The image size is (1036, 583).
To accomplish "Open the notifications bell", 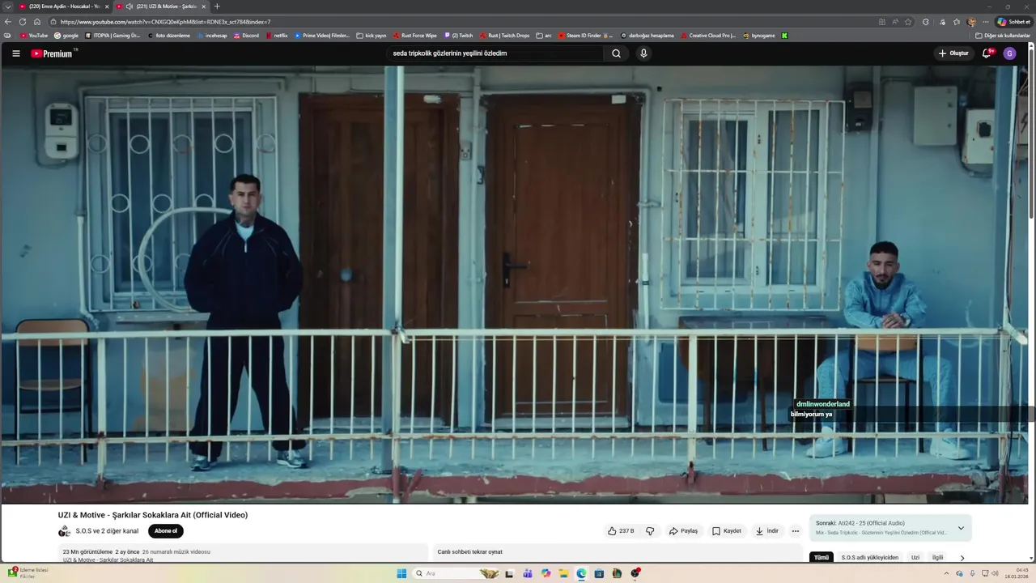I will [x=987, y=53].
